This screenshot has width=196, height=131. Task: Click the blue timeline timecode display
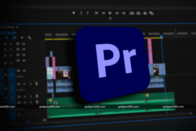8,33
